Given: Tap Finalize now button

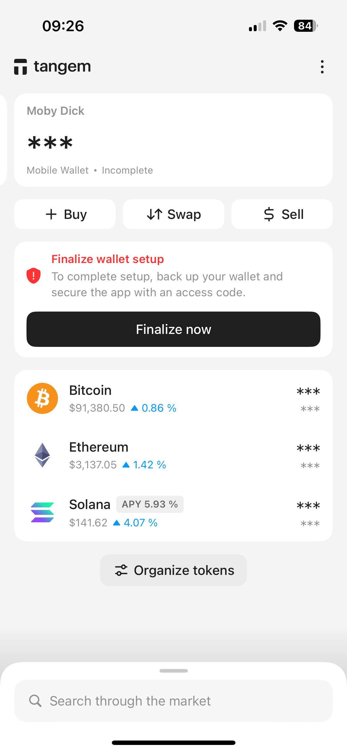Looking at the screenshot, I should pos(173,329).
